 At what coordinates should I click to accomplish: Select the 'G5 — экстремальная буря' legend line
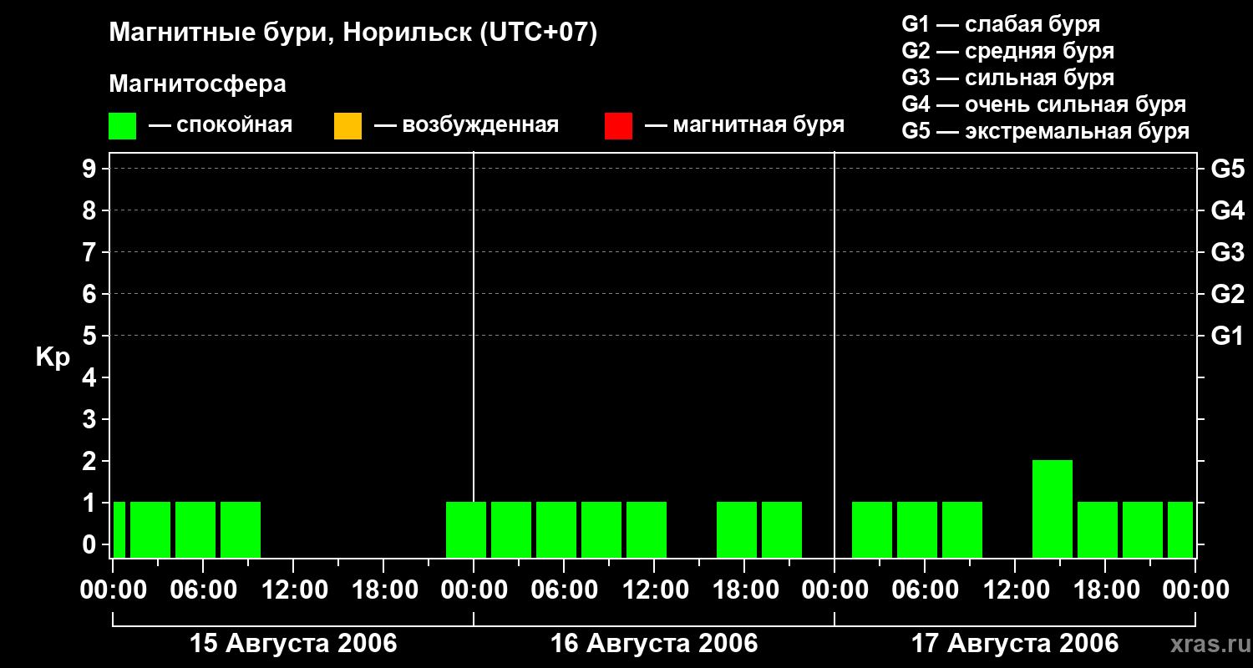point(1045,131)
